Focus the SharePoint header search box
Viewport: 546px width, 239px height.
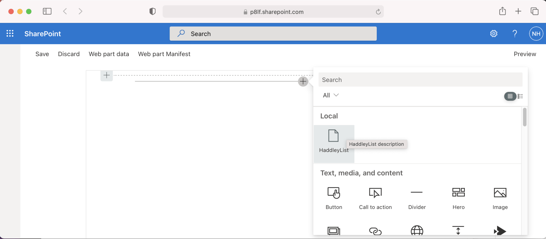click(273, 34)
